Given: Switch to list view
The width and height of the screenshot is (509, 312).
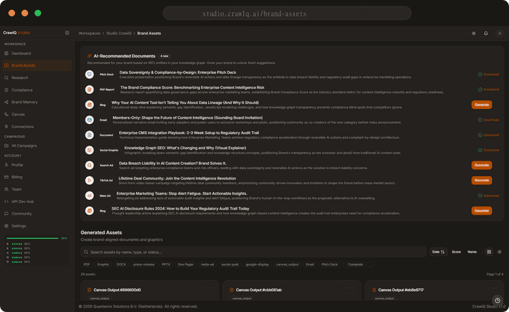Looking at the screenshot, I should [499, 252].
